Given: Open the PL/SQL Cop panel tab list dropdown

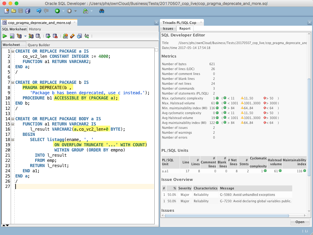Looking at the screenshot, I should 309,23.
